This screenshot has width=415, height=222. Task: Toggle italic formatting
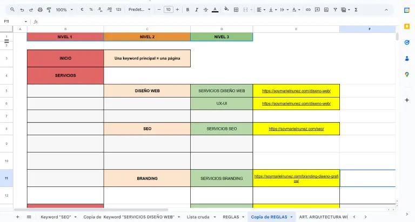197,10
